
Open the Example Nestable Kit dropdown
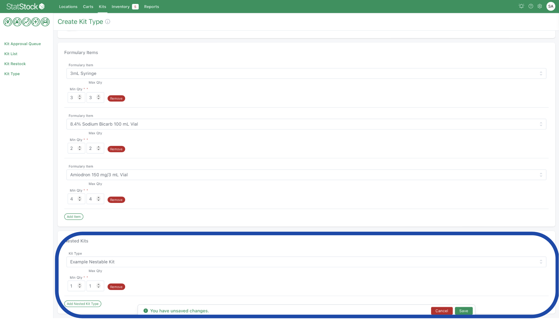pos(306,262)
